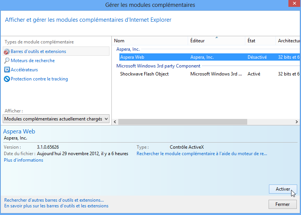The width and height of the screenshot is (301, 215).
Task: Click the Accélérateurs arrow icon
Action: pos(7,70)
